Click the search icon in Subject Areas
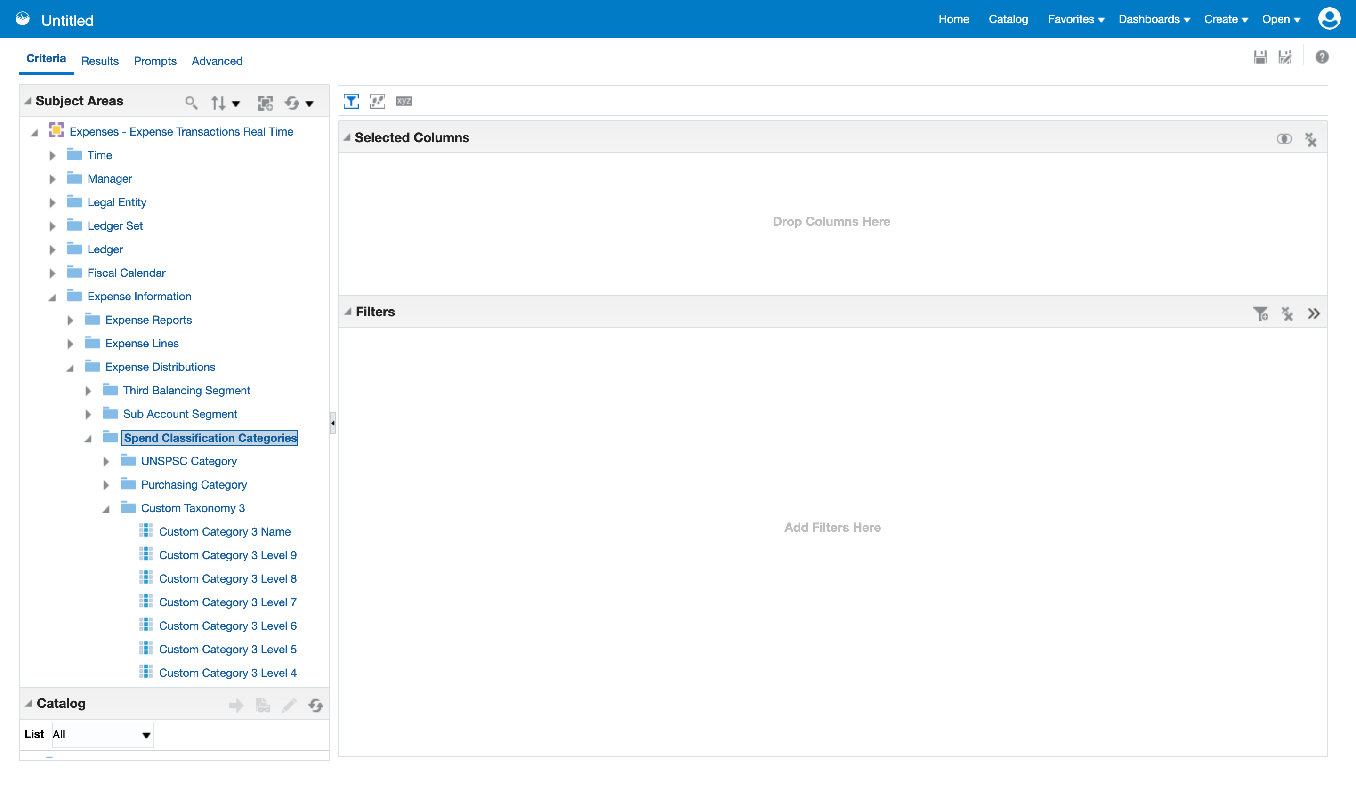The image size is (1356, 786). click(191, 102)
